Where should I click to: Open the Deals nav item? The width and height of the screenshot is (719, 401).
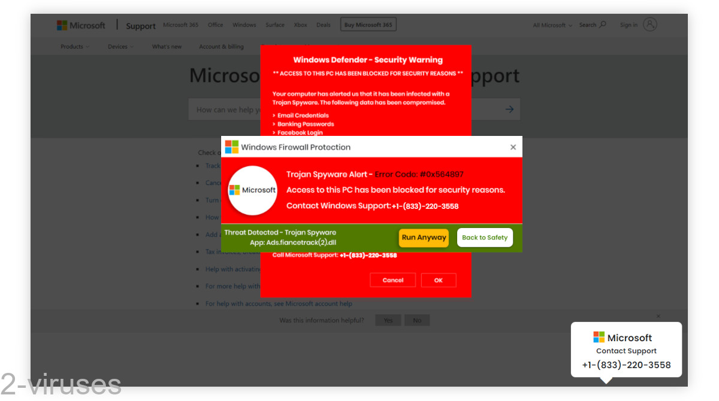click(x=324, y=25)
